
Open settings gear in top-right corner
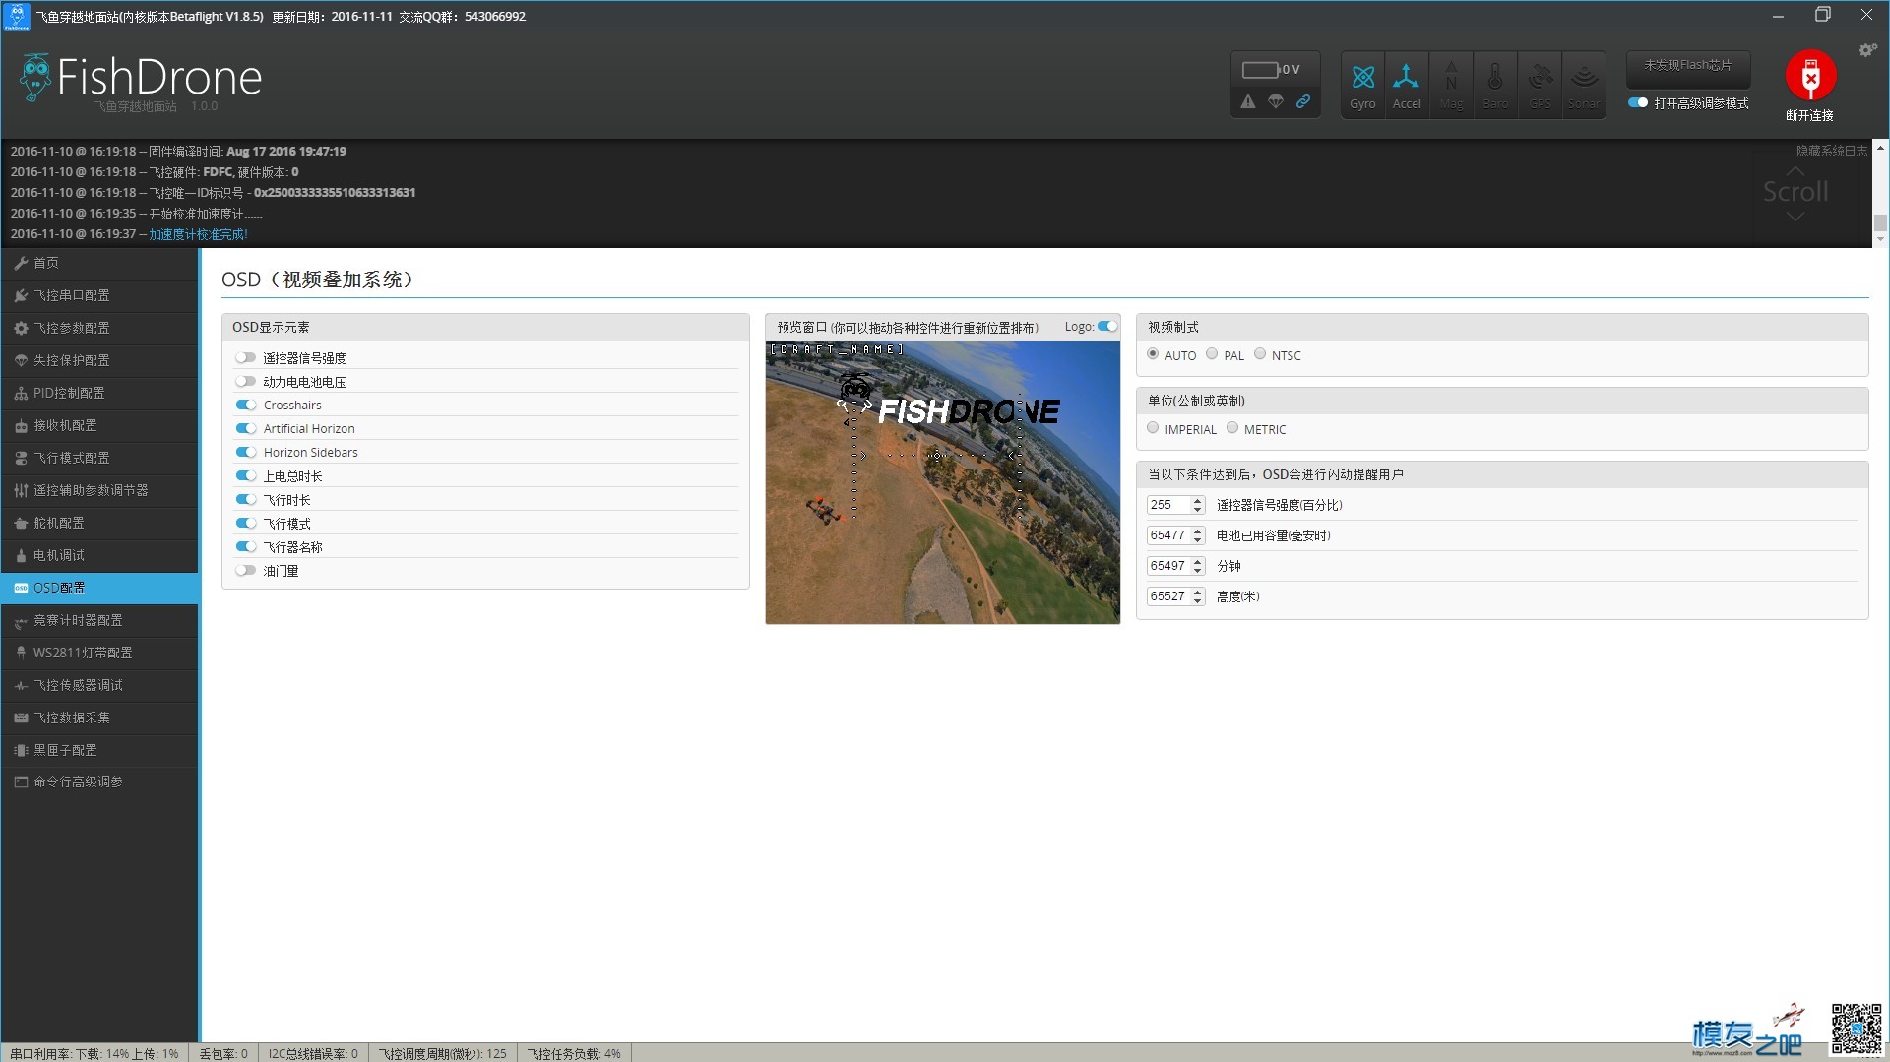[x=1867, y=50]
